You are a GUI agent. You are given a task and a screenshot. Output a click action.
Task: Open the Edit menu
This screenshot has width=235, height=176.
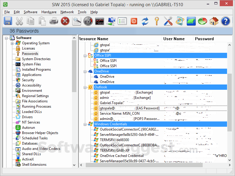coord(17,12)
